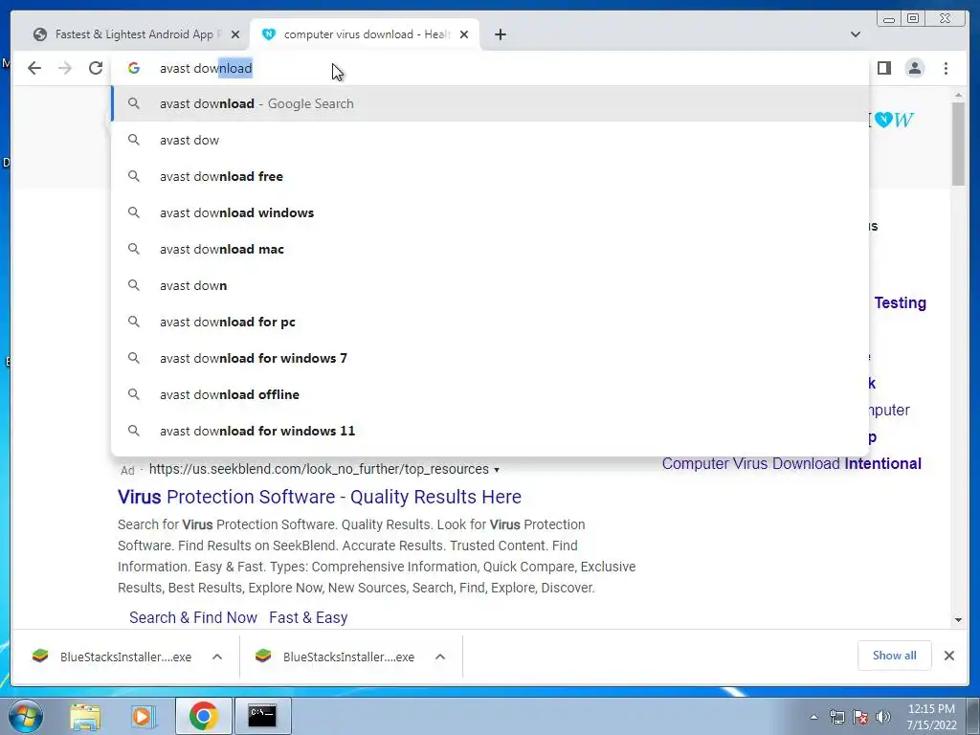Screen dimensions: 980x735
Task: Select 'avast download mac' suggestion
Action: coord(490,249)
